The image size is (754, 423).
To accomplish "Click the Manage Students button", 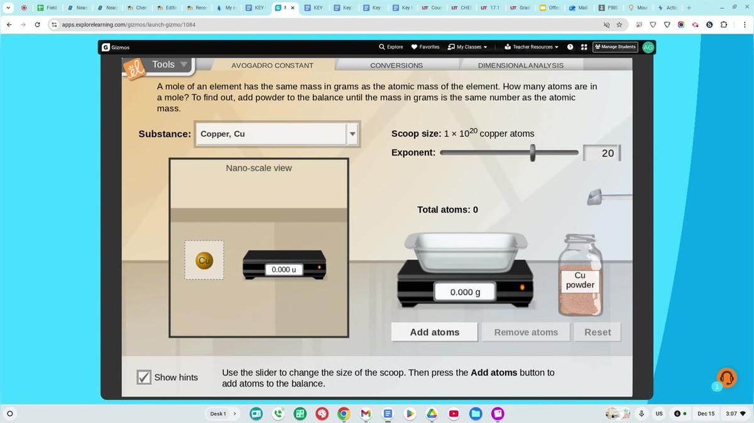I will coord(615,46).
